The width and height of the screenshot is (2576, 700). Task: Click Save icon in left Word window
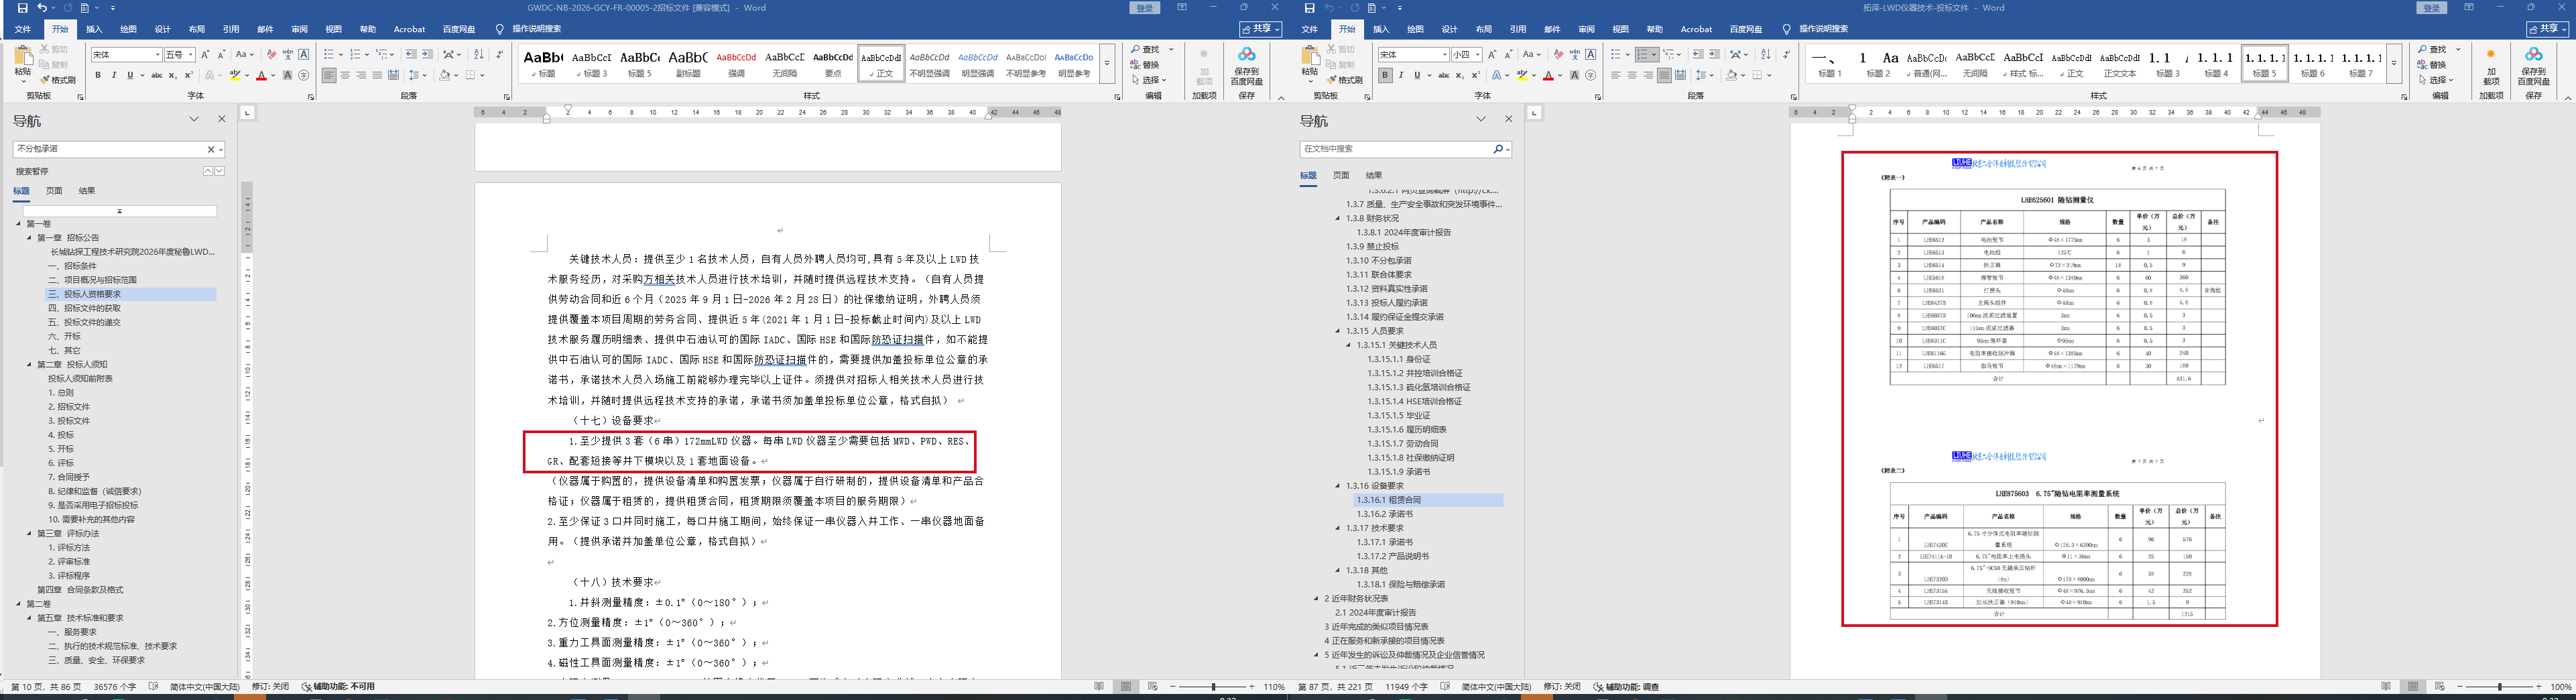click(22, 8)
